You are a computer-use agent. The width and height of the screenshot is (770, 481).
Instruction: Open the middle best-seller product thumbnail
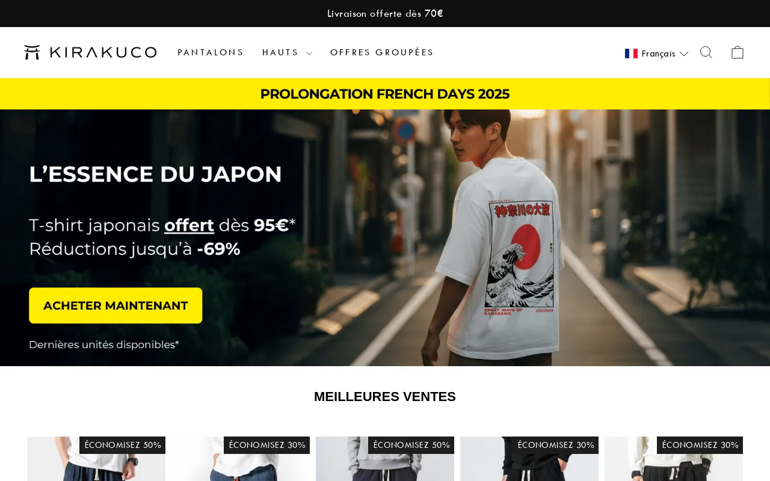[x=385, y=459]
